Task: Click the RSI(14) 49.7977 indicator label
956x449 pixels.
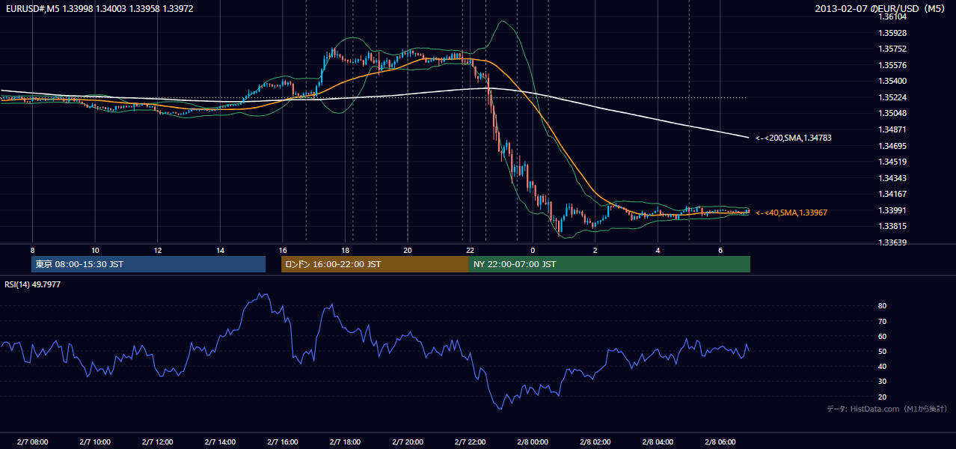Action: (33, 284)
